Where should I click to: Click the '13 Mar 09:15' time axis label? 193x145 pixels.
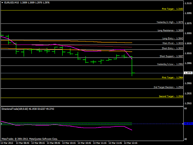38,143
